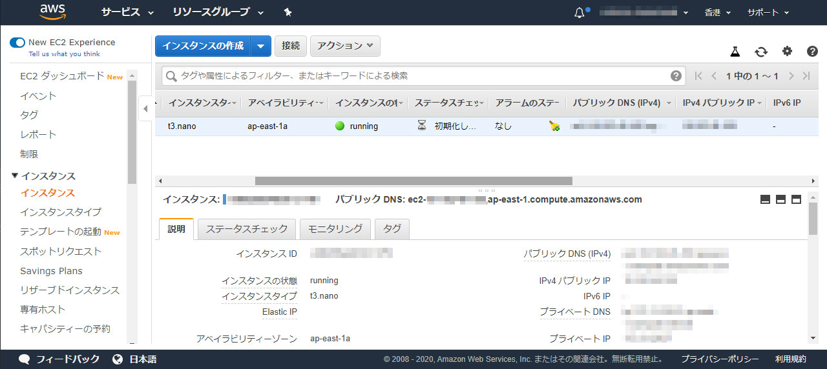Toggle New EC2 Experience switch
This screenshot has height=369, width=827.
(x=17, y=43)
